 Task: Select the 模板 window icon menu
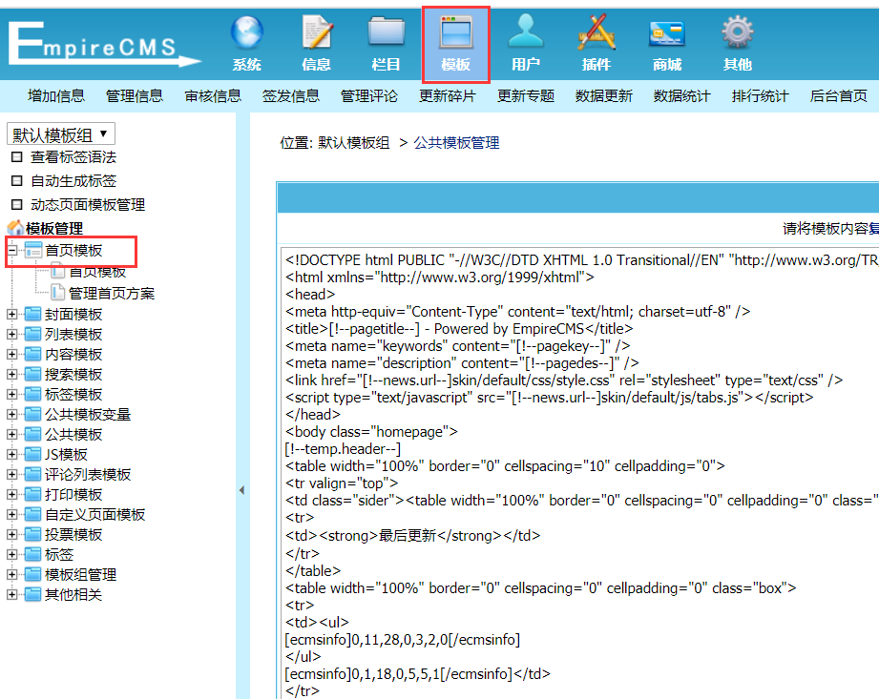click(456, 44)
